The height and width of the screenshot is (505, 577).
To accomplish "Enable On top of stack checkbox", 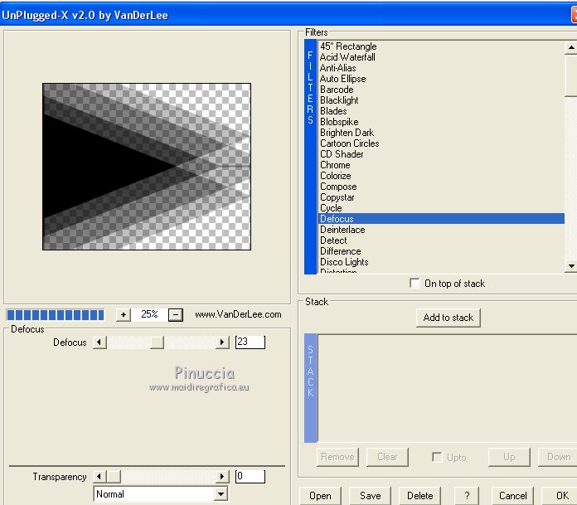I will (x=415, y=283).
